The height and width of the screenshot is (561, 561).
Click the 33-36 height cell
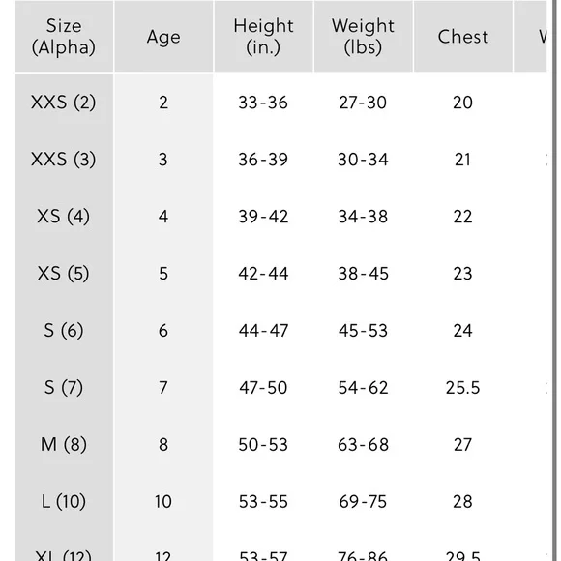(263, 103)
